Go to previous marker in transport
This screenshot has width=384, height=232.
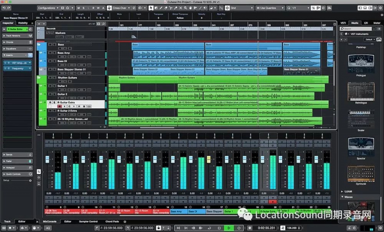click(x=178, y=228)
